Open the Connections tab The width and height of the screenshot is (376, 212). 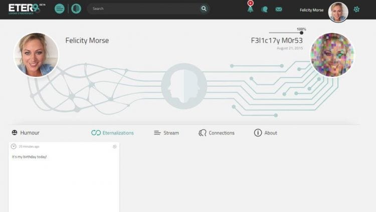click(x=217, y=133)
